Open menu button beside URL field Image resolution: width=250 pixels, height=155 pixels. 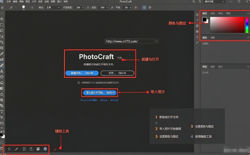tap(156, 42)
